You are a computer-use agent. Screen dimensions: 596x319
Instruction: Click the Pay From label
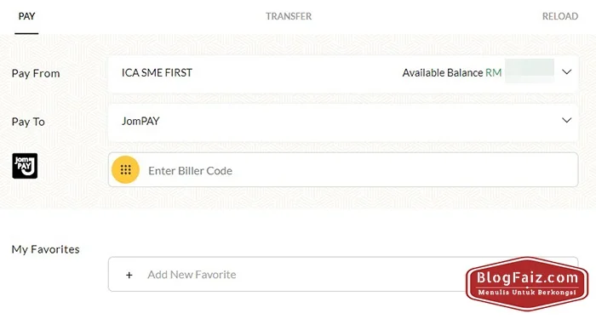tap(36, 73)
